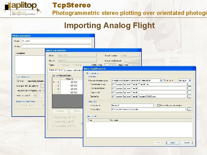Screen dimensions: 207x155
Task: Click the Author field in Project properties
Action: 57,46
